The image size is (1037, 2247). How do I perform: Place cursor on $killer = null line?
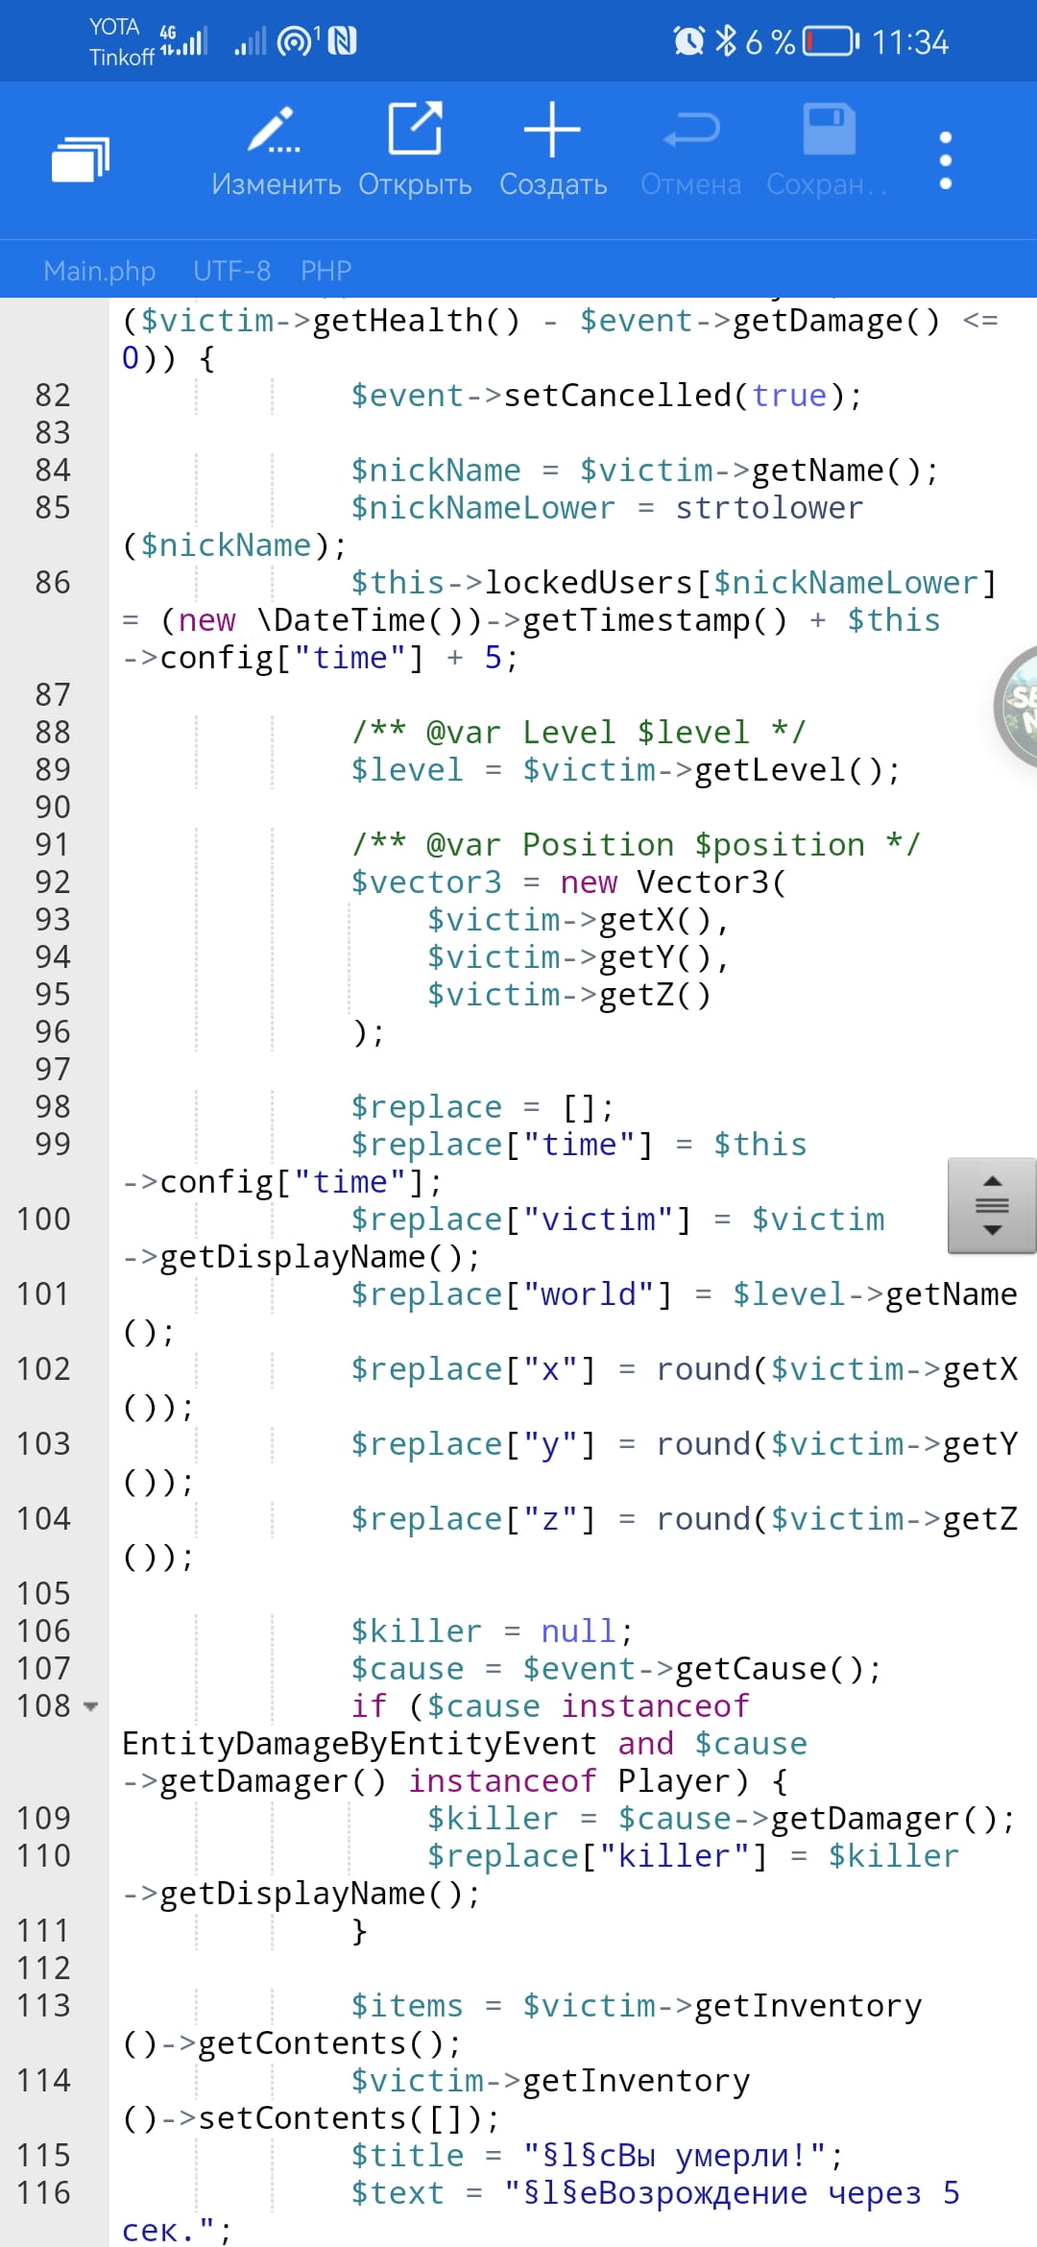[490, 1631]
